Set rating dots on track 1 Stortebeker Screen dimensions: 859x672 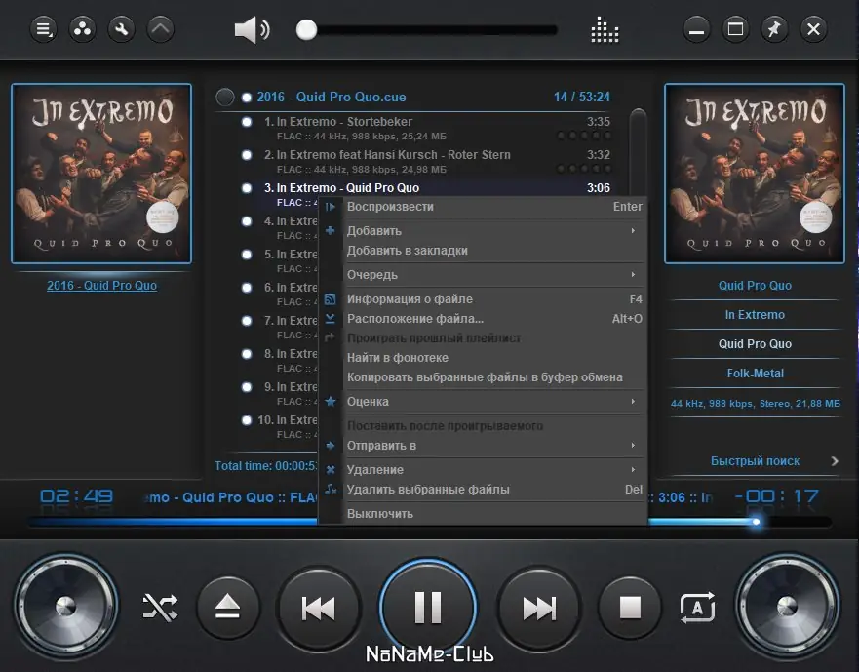pyautogui.click(x=583, y=136)
